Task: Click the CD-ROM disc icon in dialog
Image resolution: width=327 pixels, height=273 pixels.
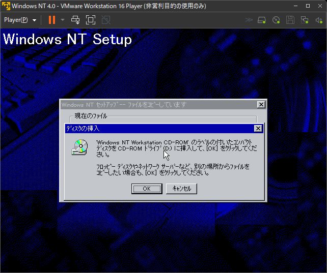Action: tap(80, 147)
